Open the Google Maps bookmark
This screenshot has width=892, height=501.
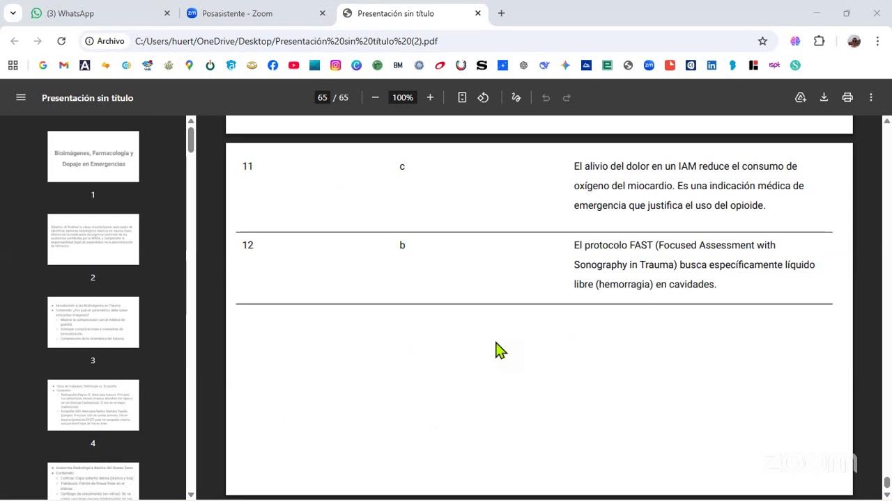pos(189,65)
